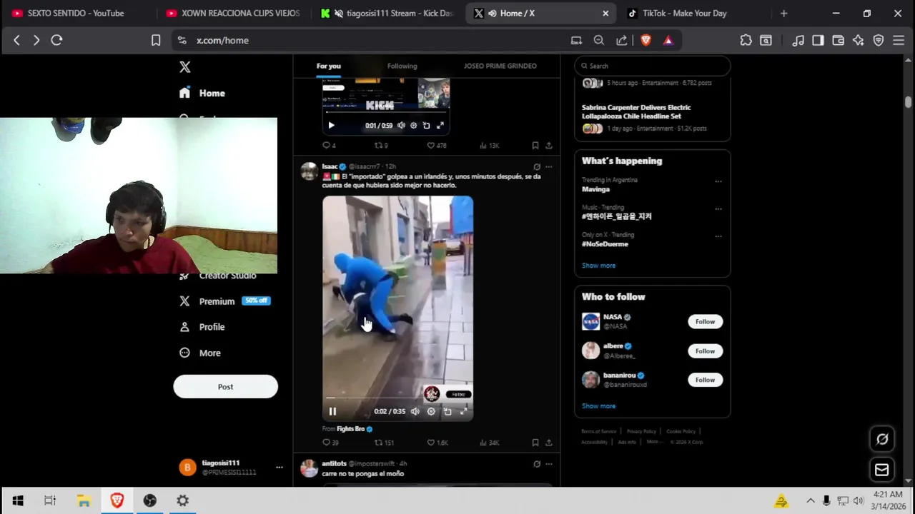915x514 pixels.
Task: Like Isaac's post with 1.6K likes
Action: (x=437, y=443)
